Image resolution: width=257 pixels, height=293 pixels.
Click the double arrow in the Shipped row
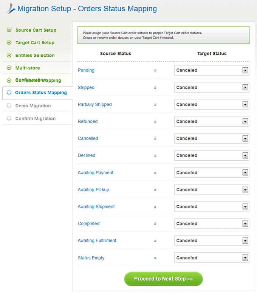(x=155, y=88)
